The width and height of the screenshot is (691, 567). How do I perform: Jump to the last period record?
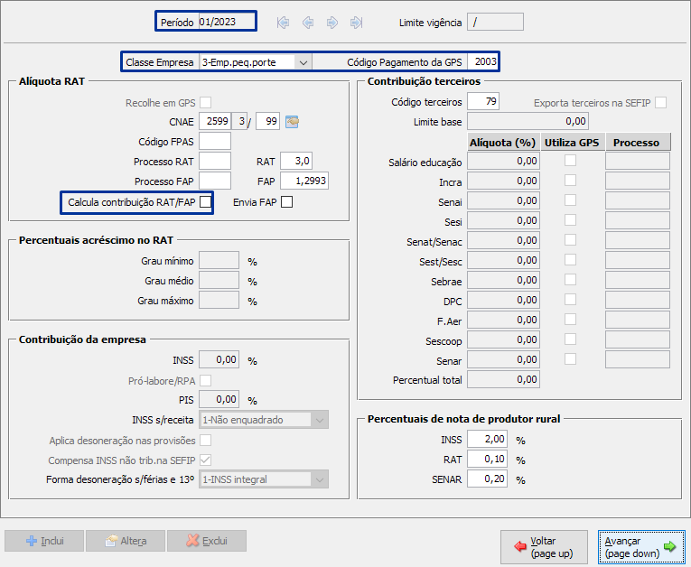356,22
